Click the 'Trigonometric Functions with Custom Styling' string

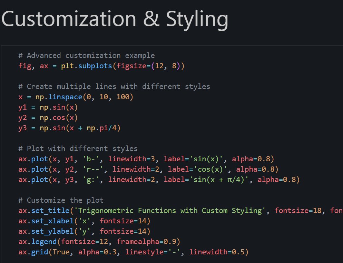(x=170, y=211)
